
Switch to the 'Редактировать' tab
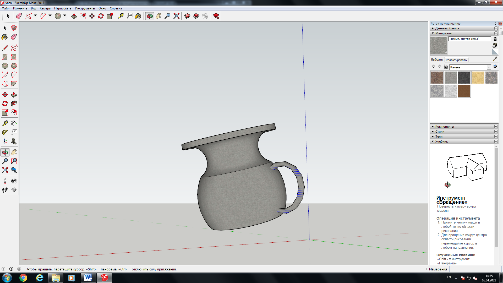point(456,60)
